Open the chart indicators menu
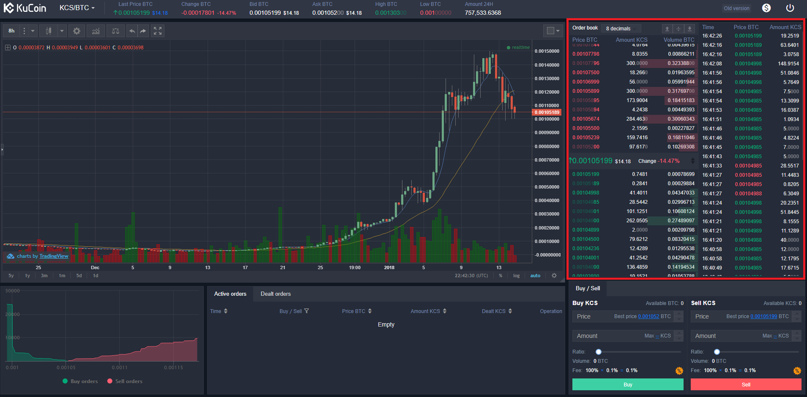The image size is (807, 397). tap(96, 31)
